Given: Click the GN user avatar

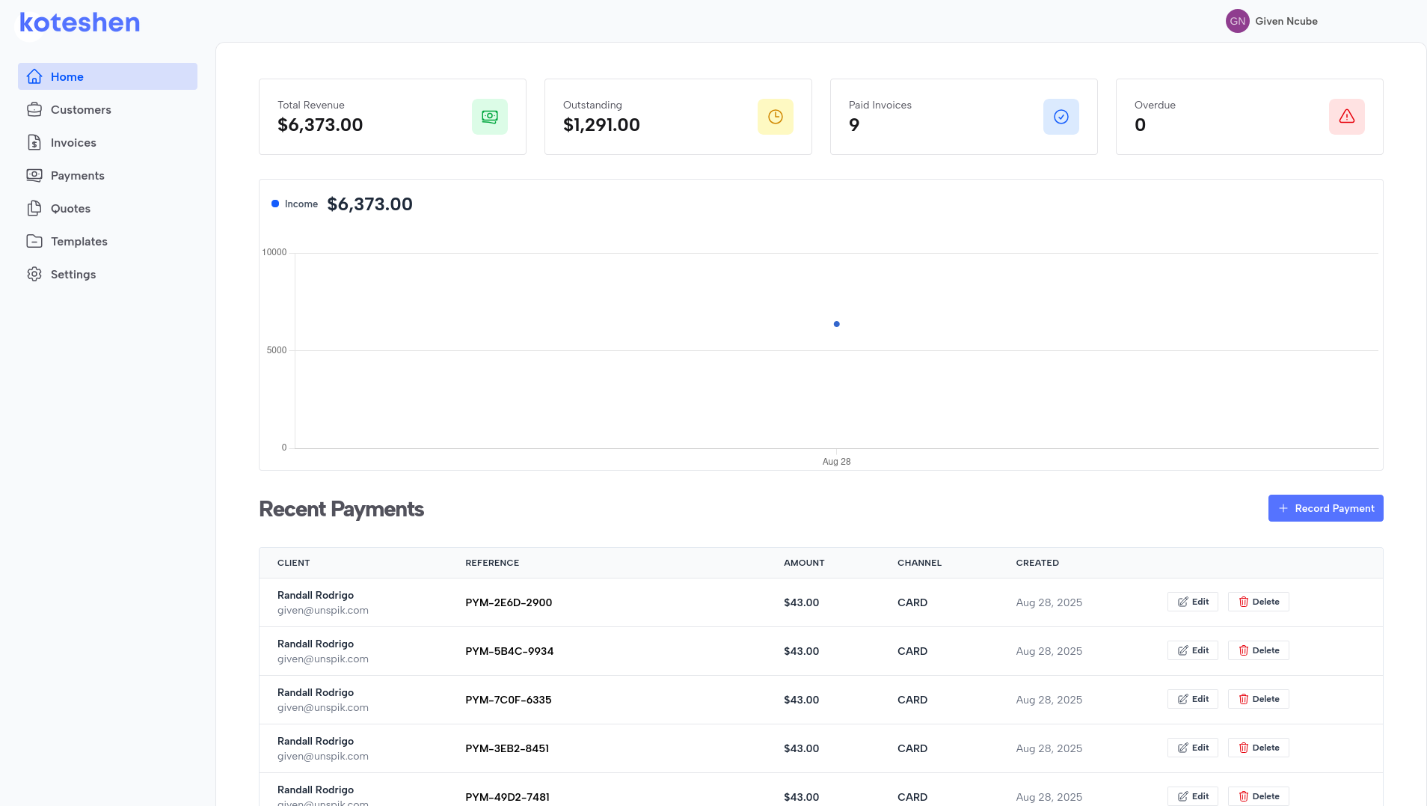Looking at the screenshot, I should (x=1238, y=21).
